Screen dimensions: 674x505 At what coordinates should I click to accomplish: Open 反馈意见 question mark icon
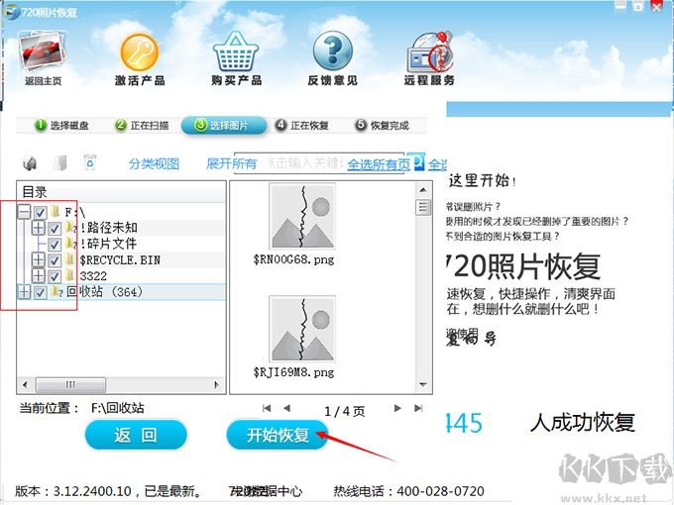pyautogui.click(x=333, y=51)
